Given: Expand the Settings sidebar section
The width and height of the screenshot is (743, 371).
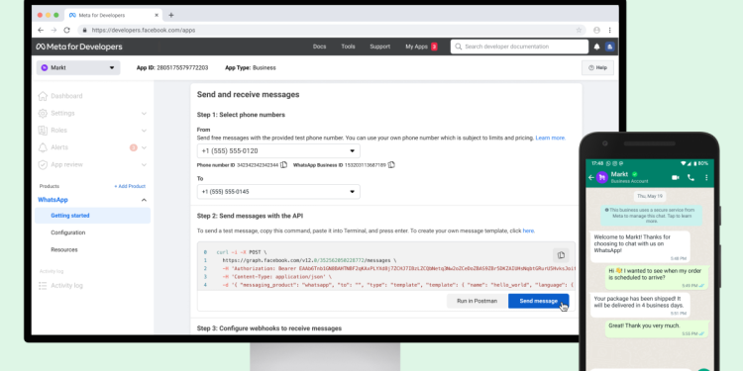Looking at the screenshot, I should coord(144,113).
